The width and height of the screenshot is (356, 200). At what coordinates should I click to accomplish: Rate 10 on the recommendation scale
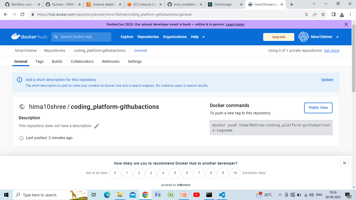click(235, 173)
